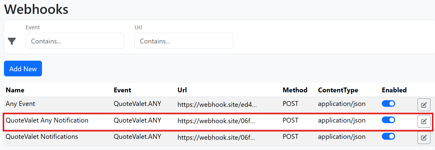Sort by the Name column header
The image size is (435, 150).
[x=15, y=90]
